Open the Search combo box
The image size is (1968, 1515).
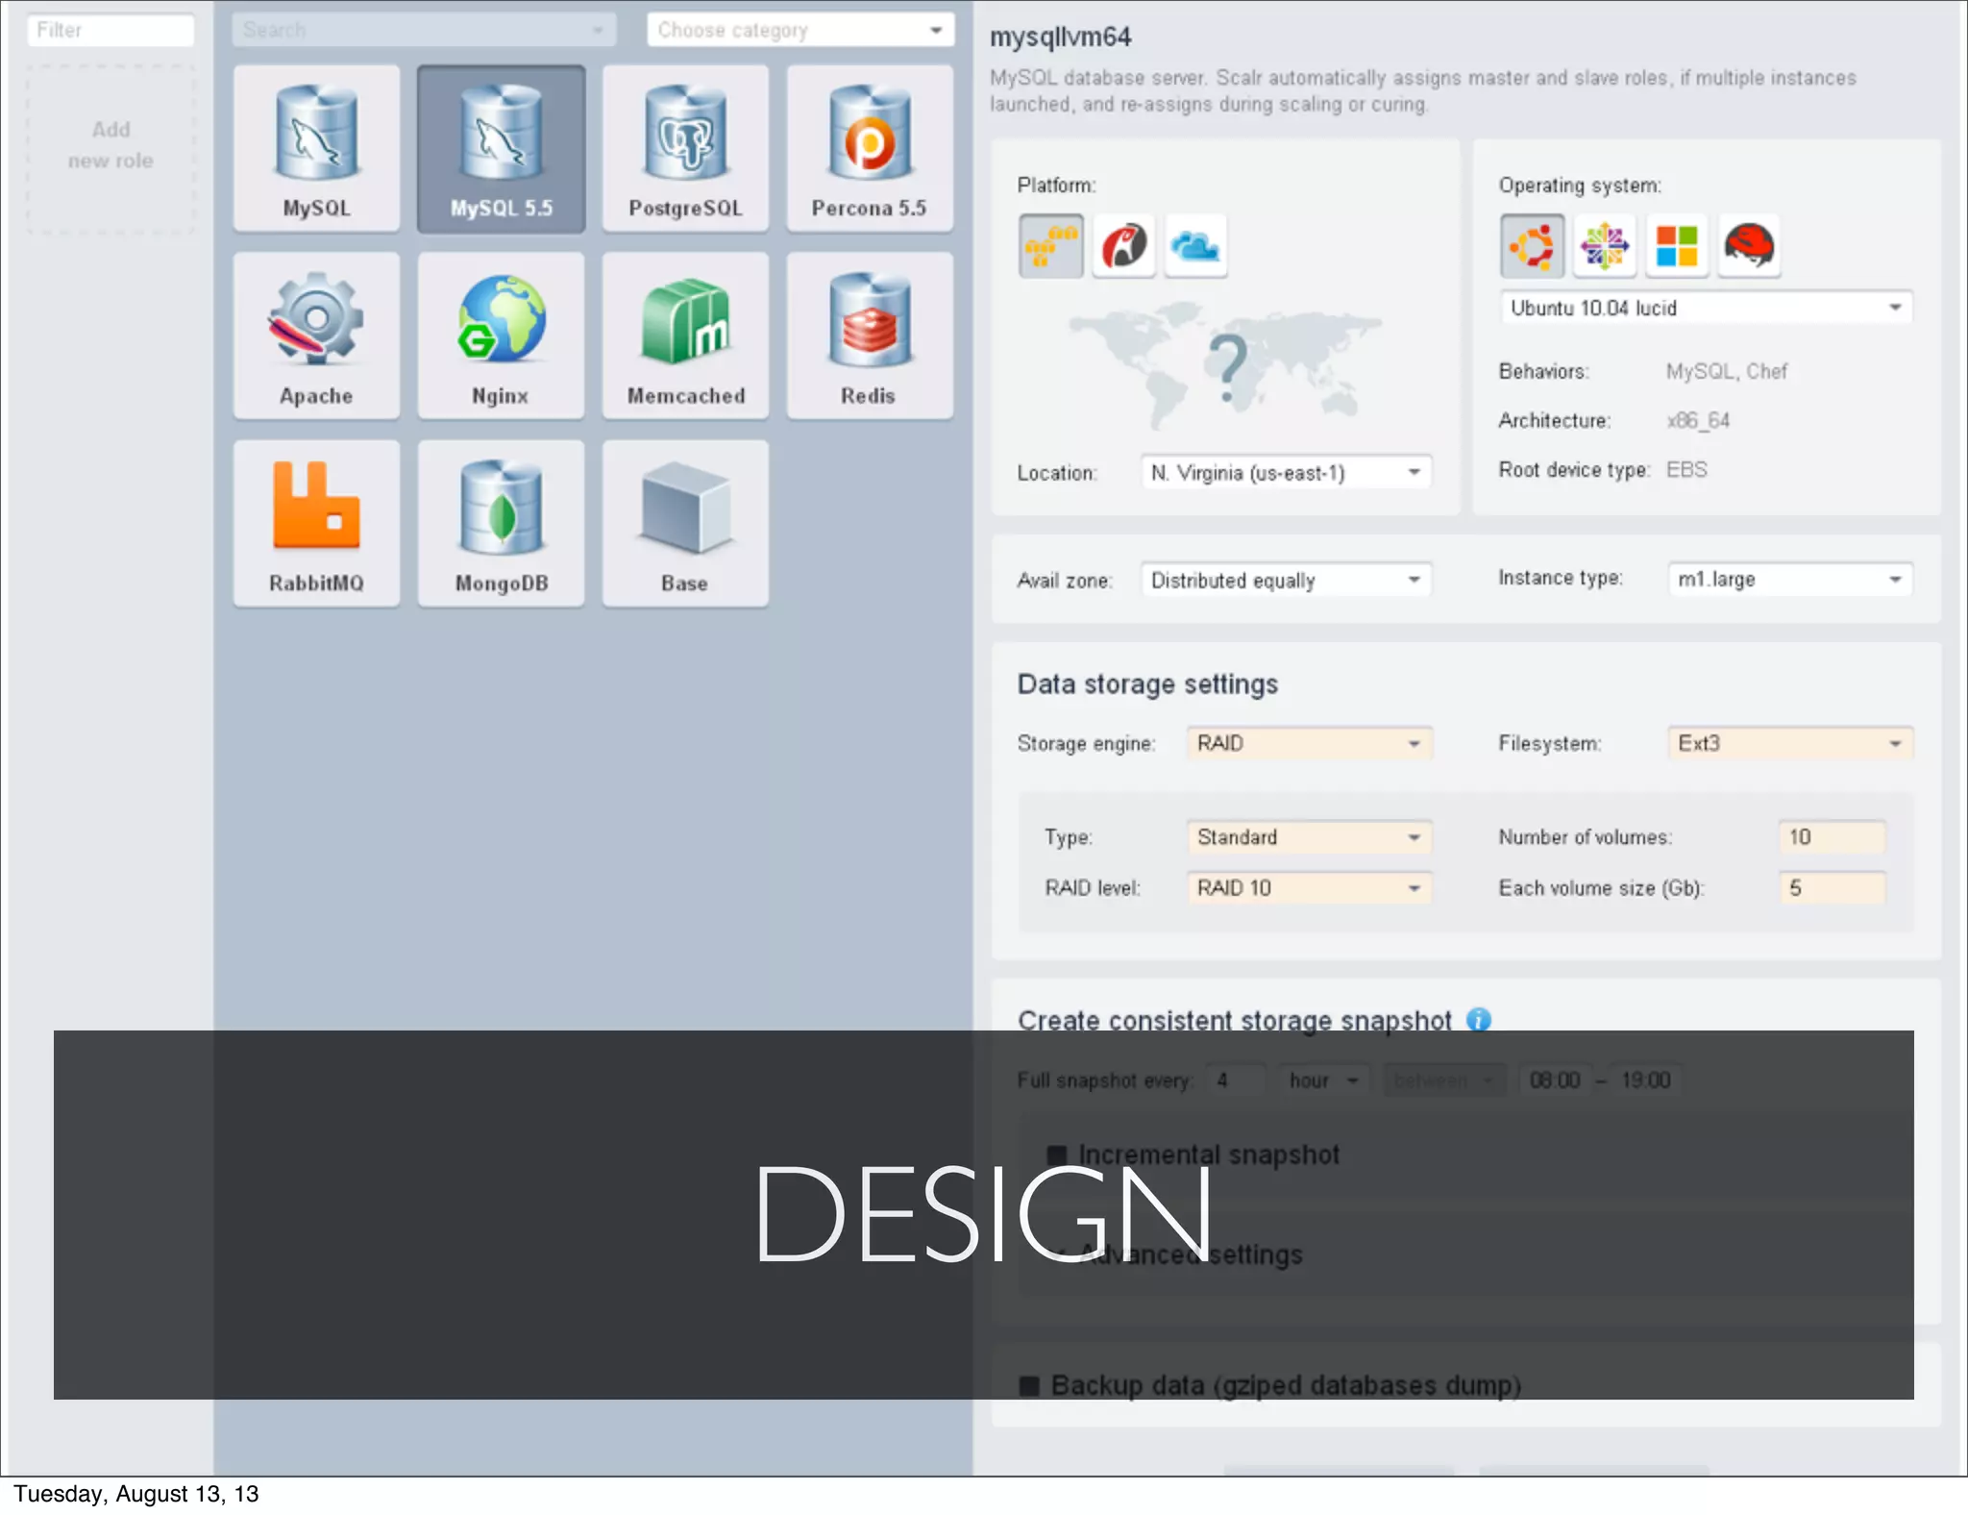(x=424, y=30)
